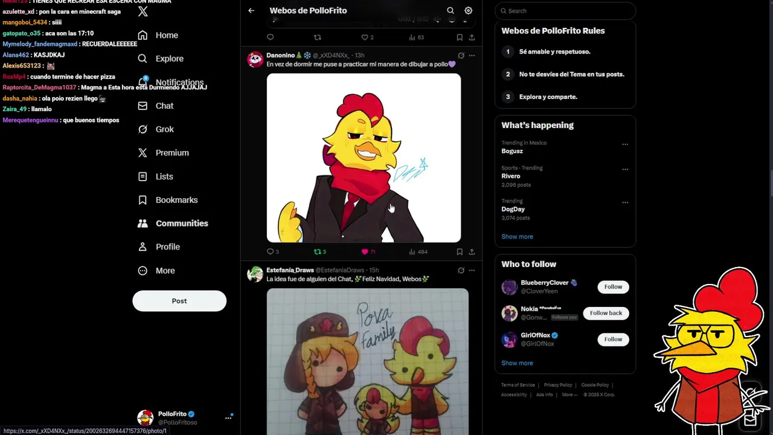
Task: Open the chicken-in-suit drawing image
Action: [364, 158]
